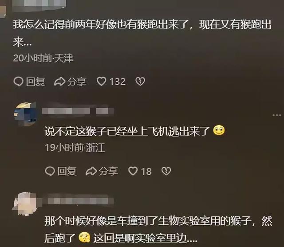The width and height of the screenshot is (284, 247).
Task: Tap broken heart icon on Zhejiang comment
Action: (x=166, y=171)
